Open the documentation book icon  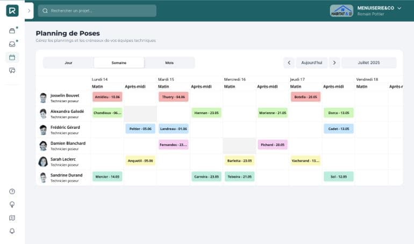(12, 218)
